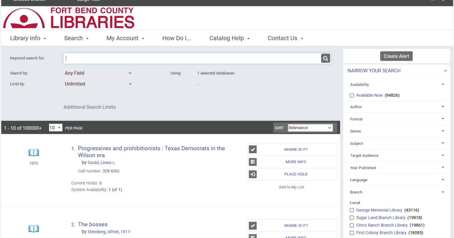
Task: Click the Sugar Land Branch Library link
Action: [381, 218]
